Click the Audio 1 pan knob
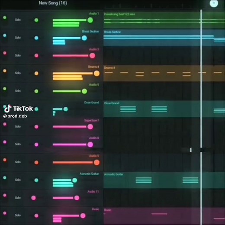 (x=36, y=20)
